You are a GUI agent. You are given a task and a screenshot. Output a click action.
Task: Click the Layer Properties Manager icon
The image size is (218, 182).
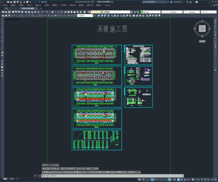click(x=89, y=12)
